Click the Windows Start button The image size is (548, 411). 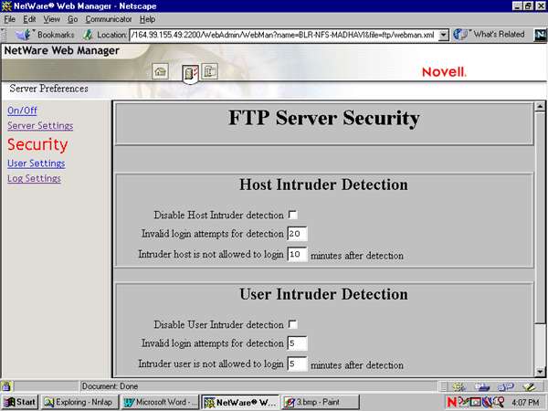(x=20, y=402)
